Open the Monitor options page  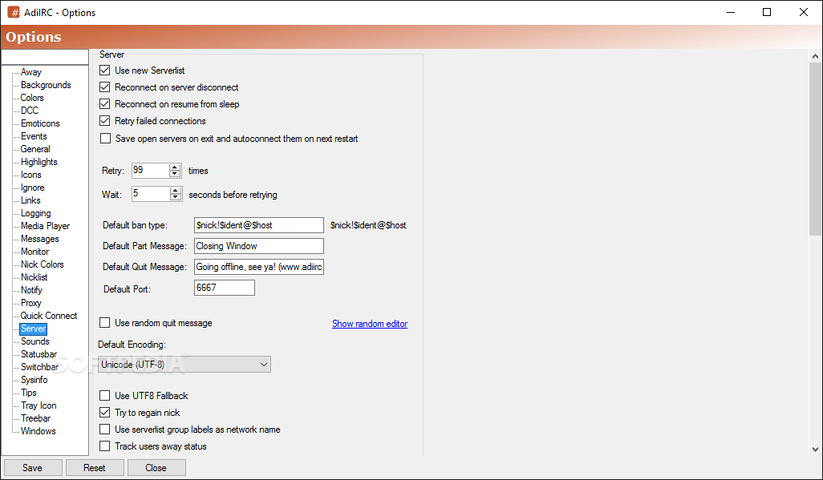(34, 252)
